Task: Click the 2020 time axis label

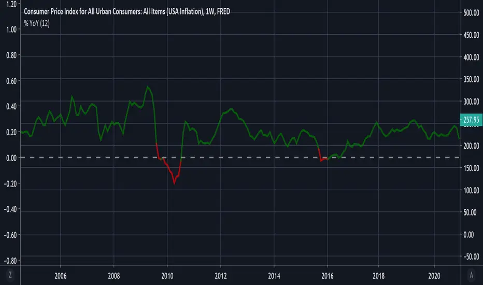Action: [434, 276]
